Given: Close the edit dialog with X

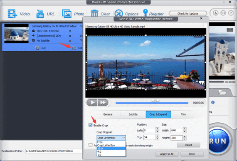Looking at the screenshot, I should coord(201,18).
